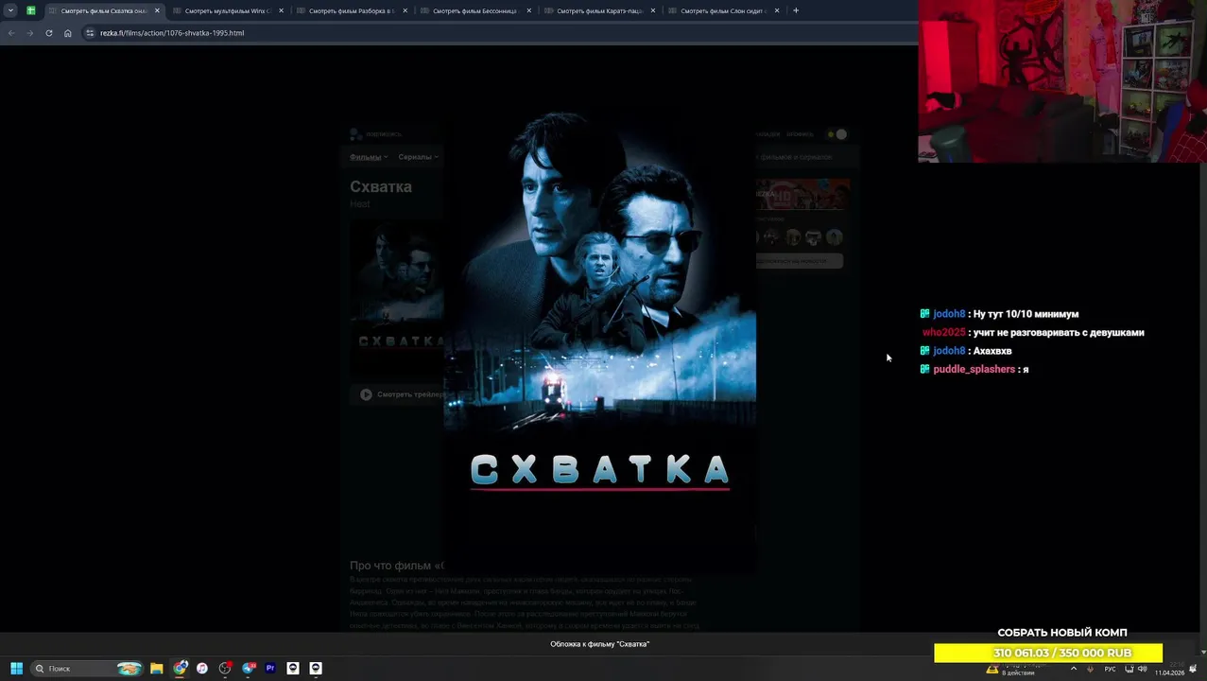
Task: Close the Слон сидит film tab
Action: pos(777,10)
